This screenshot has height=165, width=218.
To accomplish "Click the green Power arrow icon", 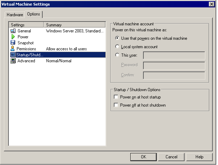I will point(13,37).
